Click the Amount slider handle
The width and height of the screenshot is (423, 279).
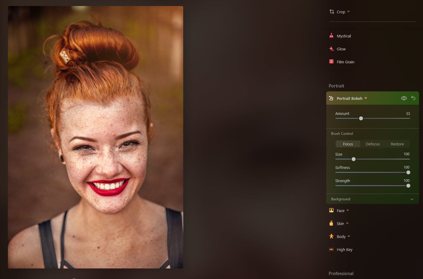coord(361,119)
